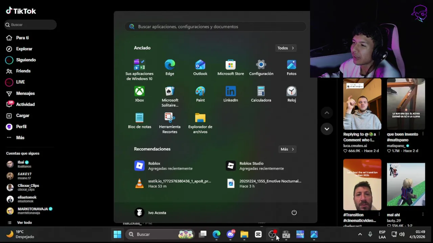Expand recommendations with the Más button
This screenshot has height=243, width=433.
(x=287, y=149)
